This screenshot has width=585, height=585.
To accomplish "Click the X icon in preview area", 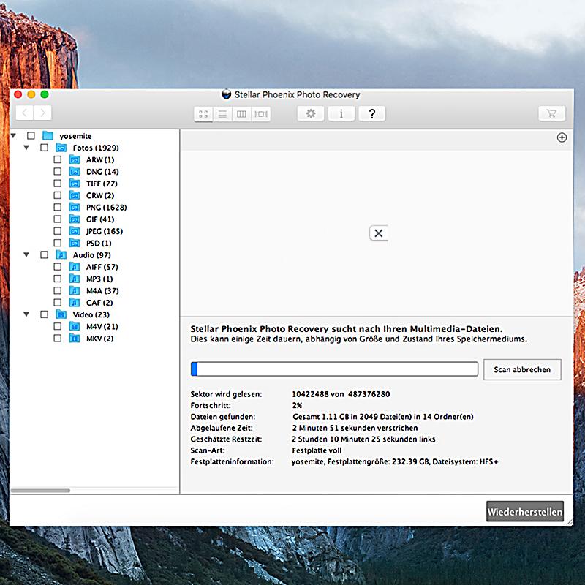I will [378, 233].
